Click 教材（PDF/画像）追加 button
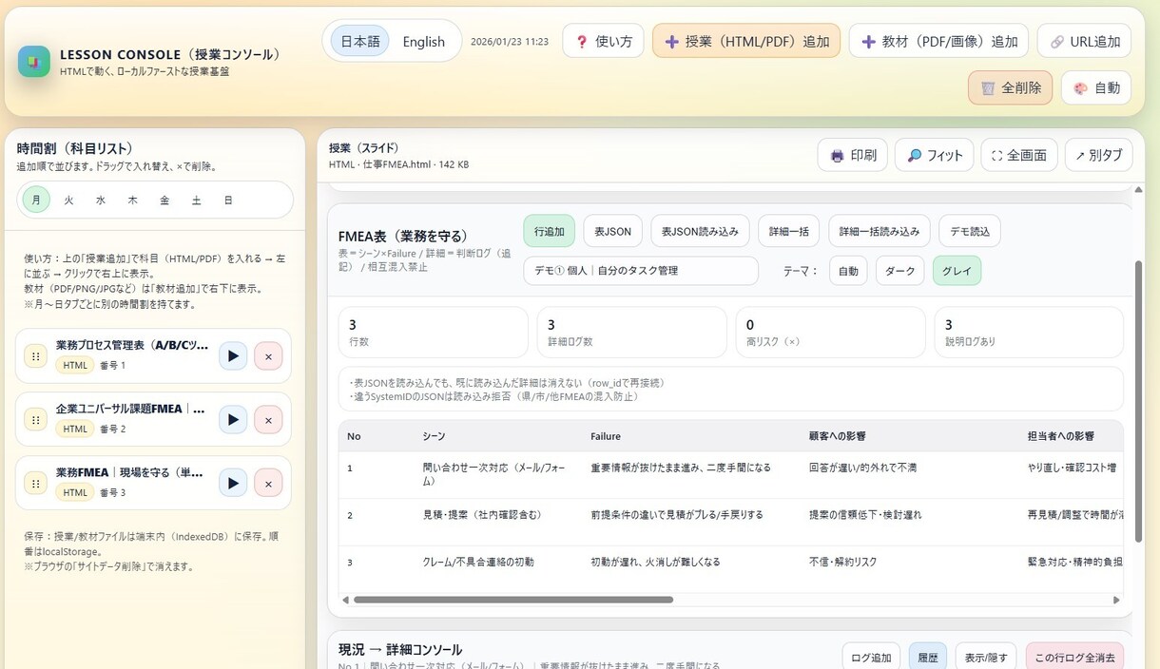 pos(938,41)
